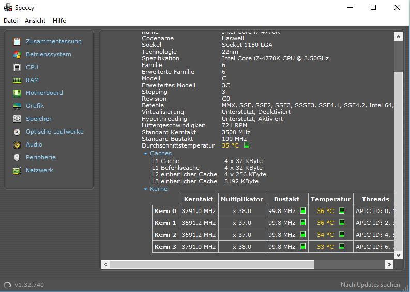Screen dimensions: 410x292
Task: Show the Netzwerk section
Action: tap(39, 170)
